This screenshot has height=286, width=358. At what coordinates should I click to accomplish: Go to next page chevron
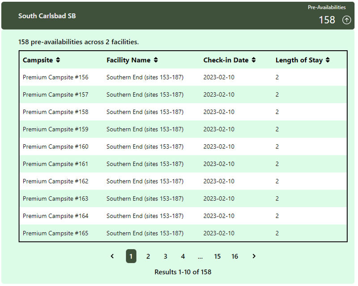[x=254, y=256]
